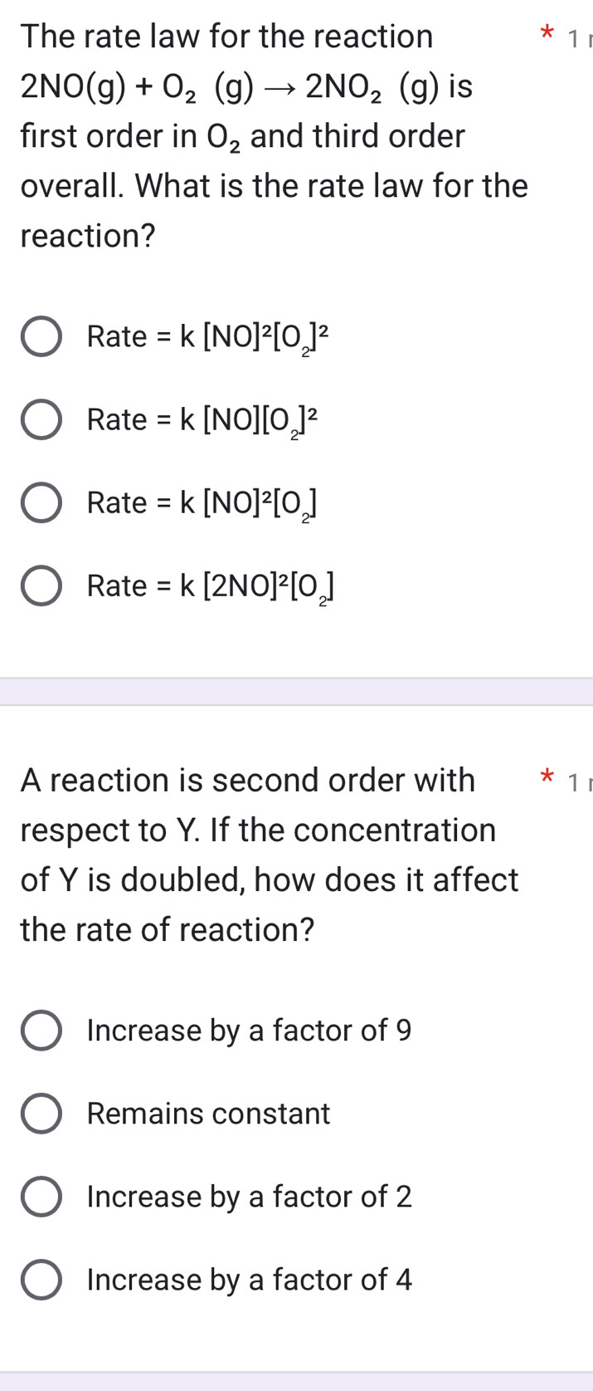Viewport: 593px width, 1391px height.
Task: Select the radio button for Rate = k[NO]²[O₂]²
Action: tap(41, 336)
